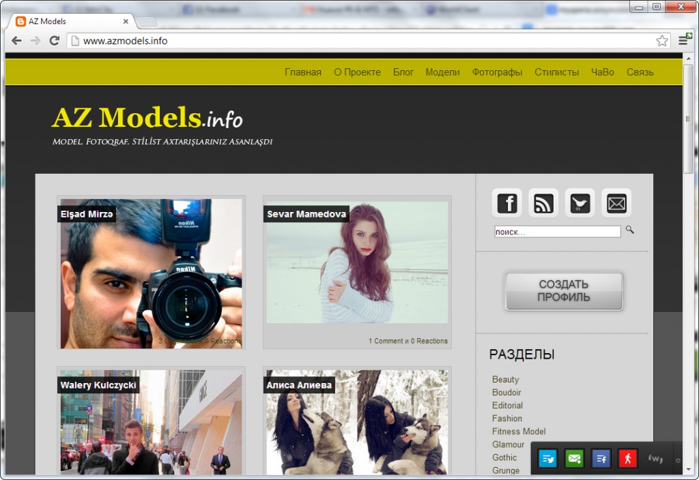Select the Beauty category
The height and width of the screenshot is (480, 699).
coord(506,379)
